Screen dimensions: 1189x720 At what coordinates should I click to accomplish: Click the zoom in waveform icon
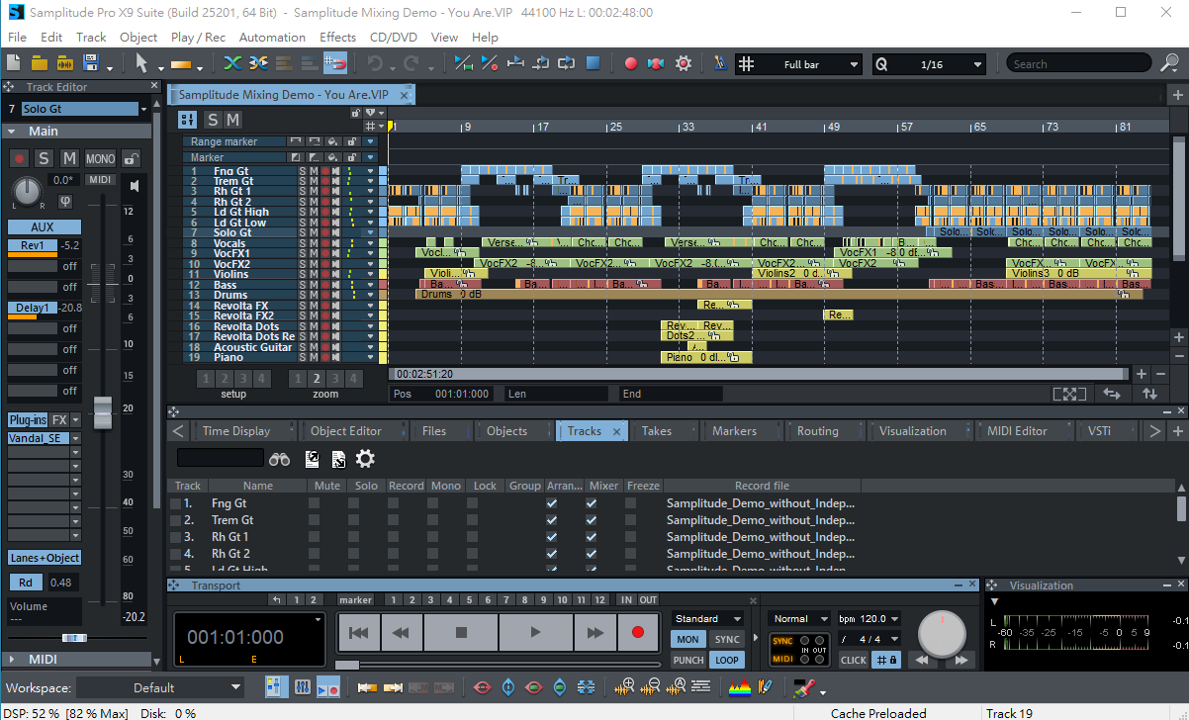[x=624, y=686]
